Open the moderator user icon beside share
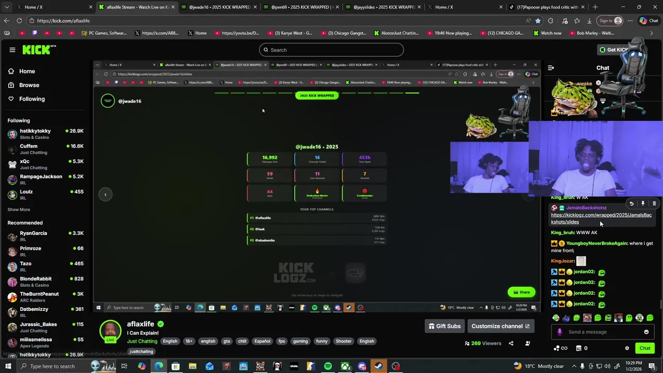The image size is (663, 373). tap(528, 343)
